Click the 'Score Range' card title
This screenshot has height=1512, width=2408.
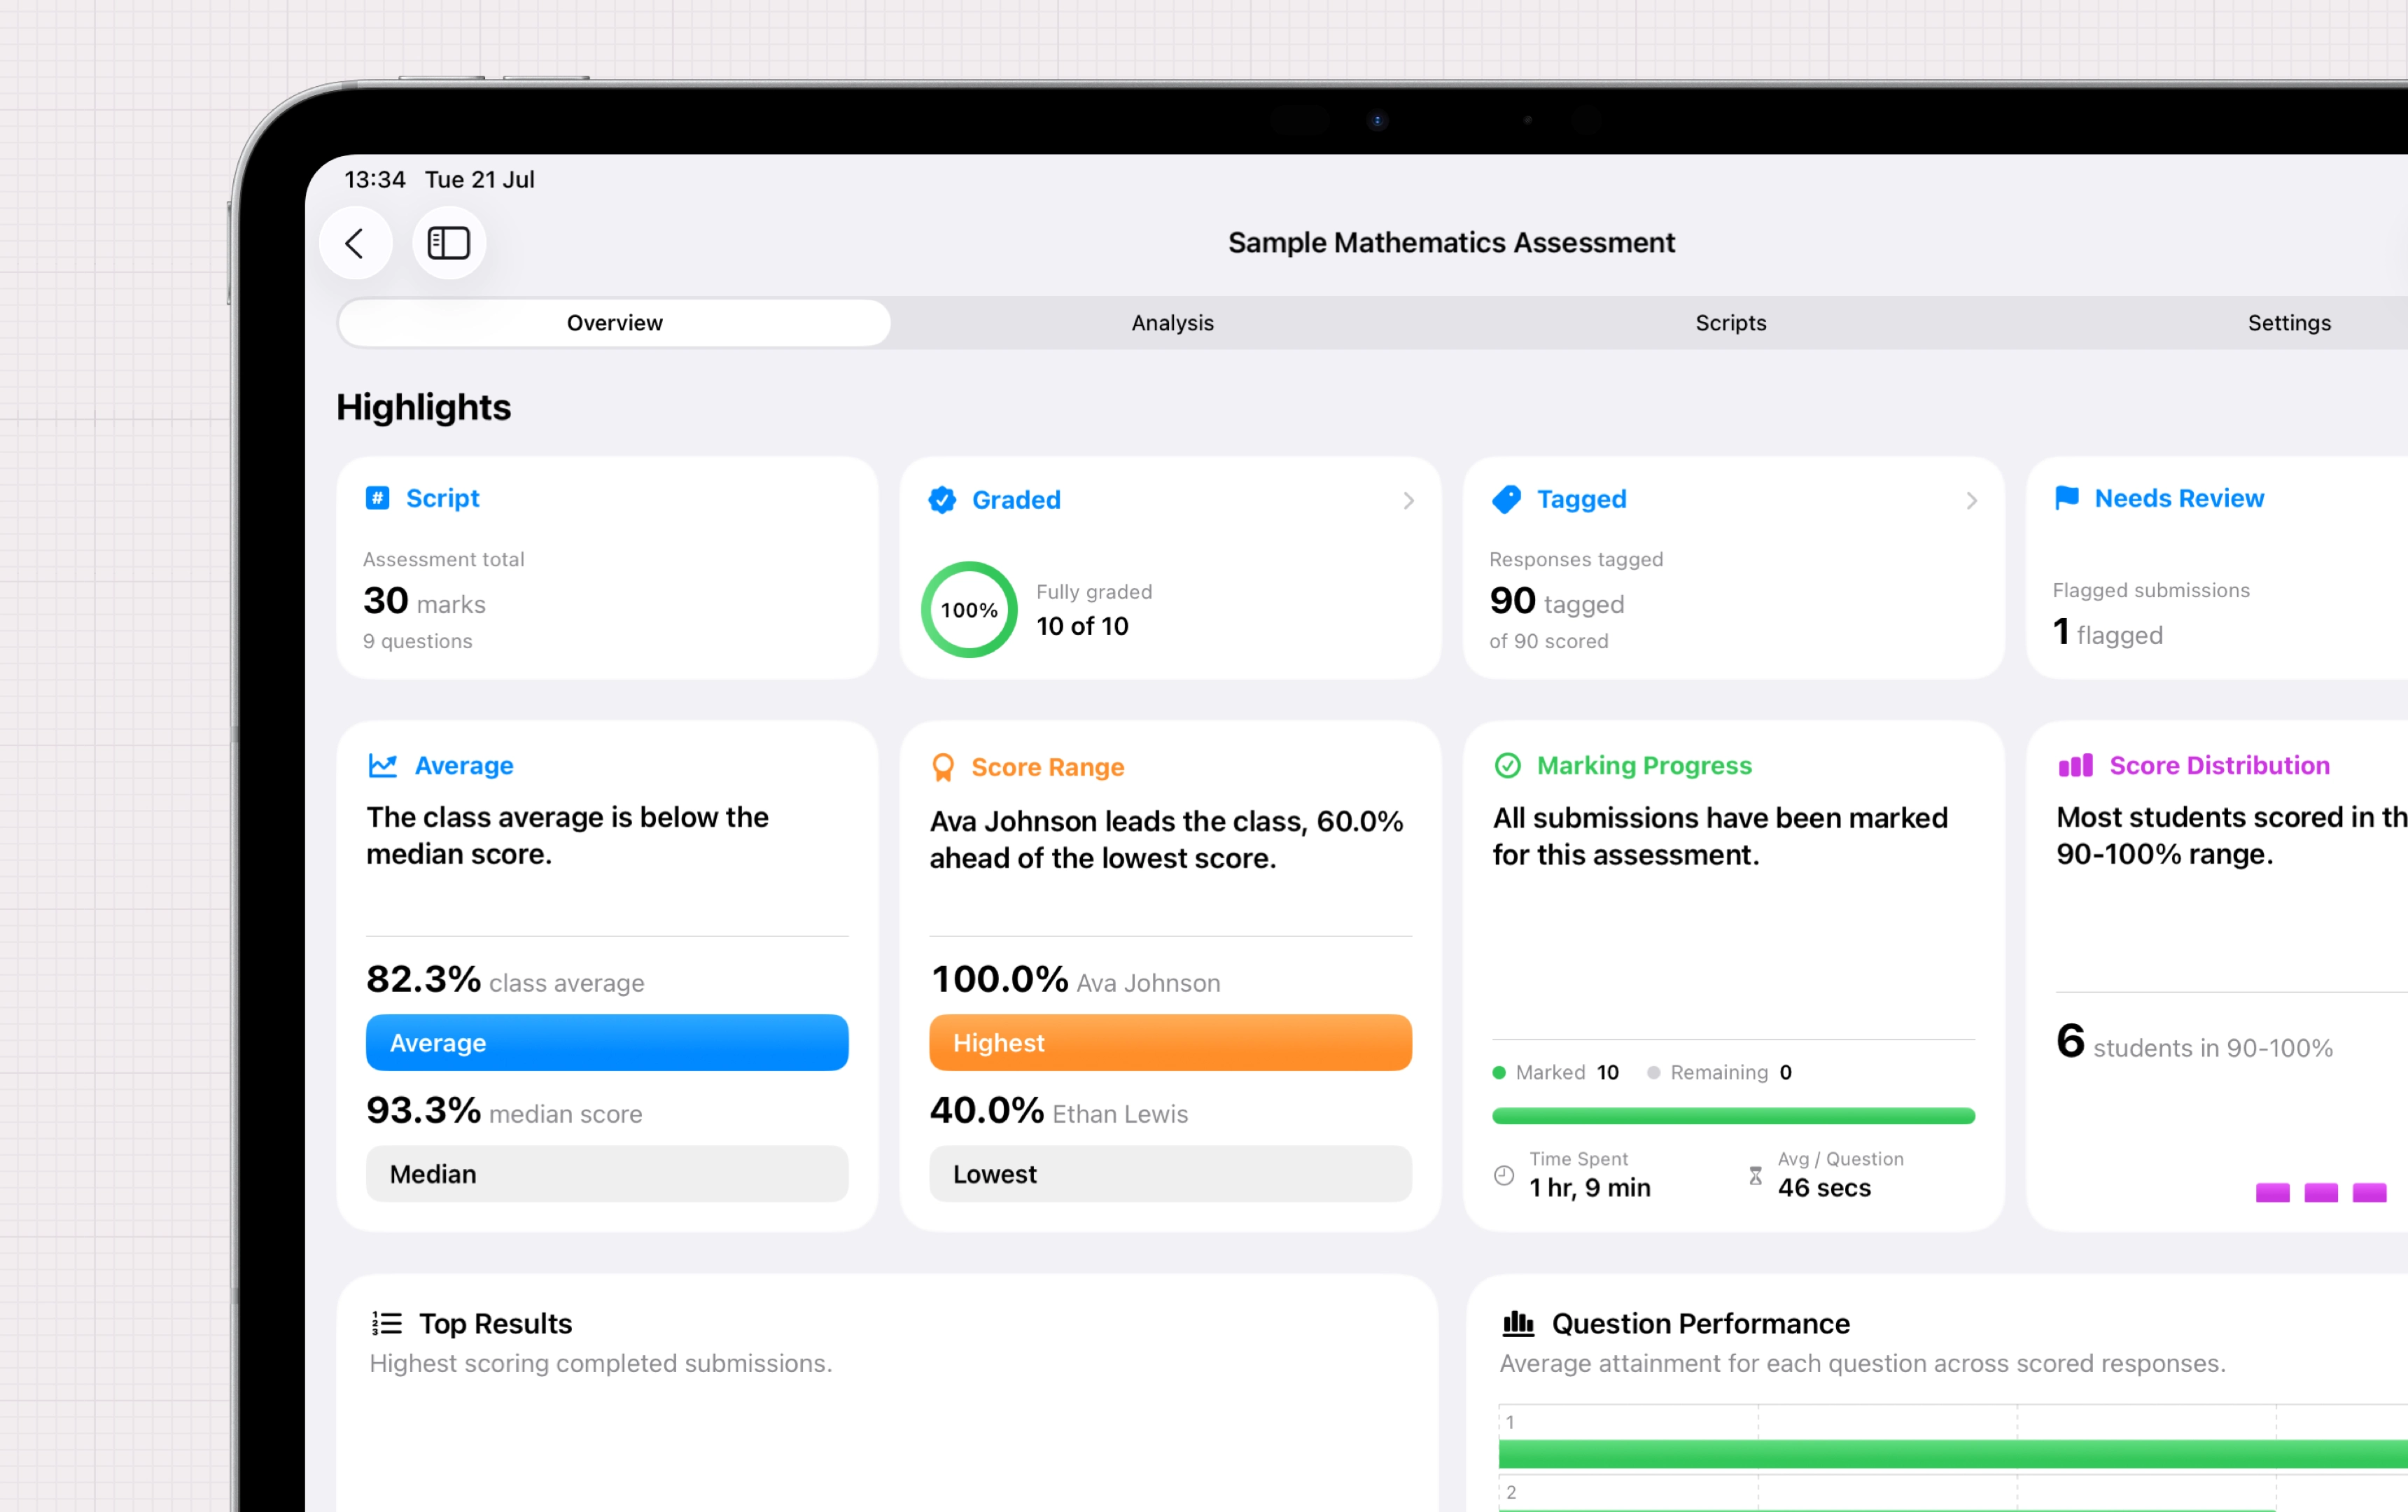[x=1048, y=767]
